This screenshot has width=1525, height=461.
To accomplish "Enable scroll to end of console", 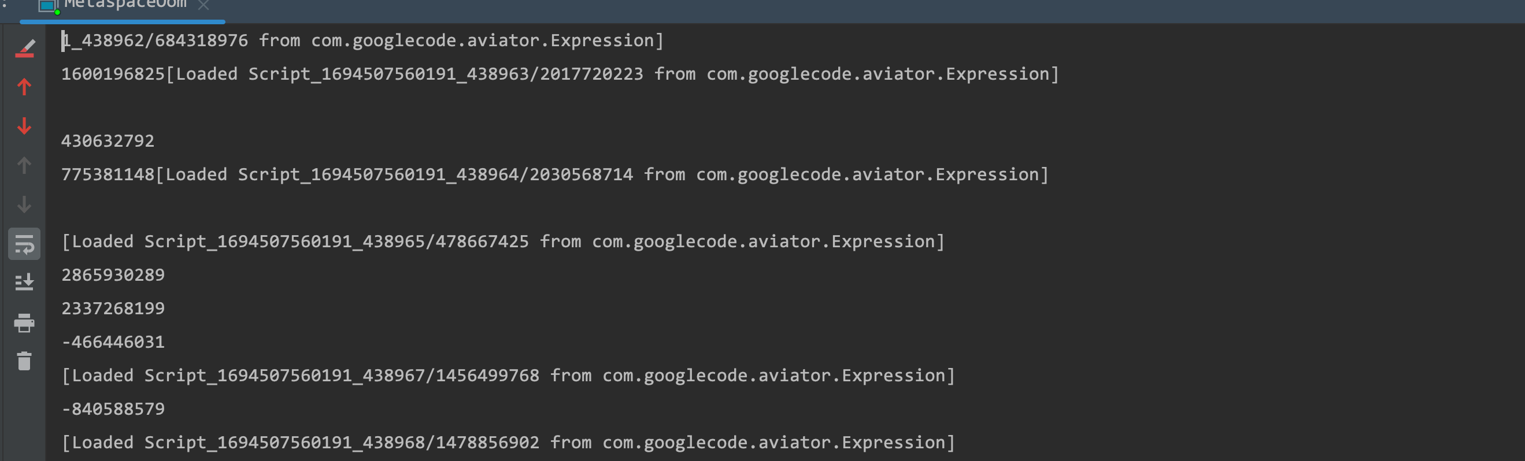I will pyautogui.click(x=24, y=282).
